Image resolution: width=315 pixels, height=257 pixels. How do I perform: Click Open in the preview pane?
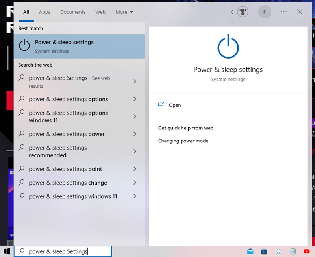click(x=174, y=105)
